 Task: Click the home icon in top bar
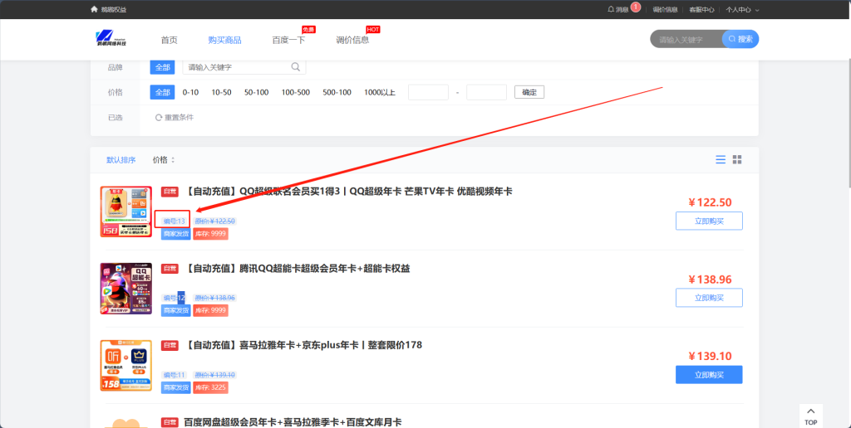tap(94, 9)
